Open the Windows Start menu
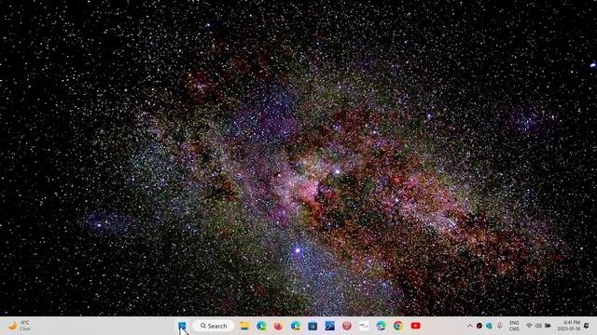Image resolution: width=597 pixels, height=335 pixels. 182,326
